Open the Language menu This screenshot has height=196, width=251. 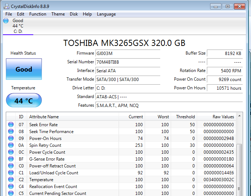106,14
